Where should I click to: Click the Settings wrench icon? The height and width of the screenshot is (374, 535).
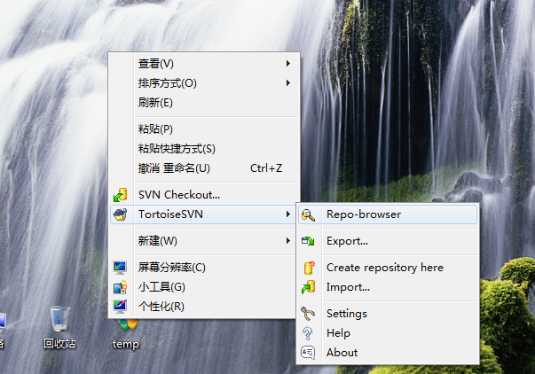pos(308,314)
